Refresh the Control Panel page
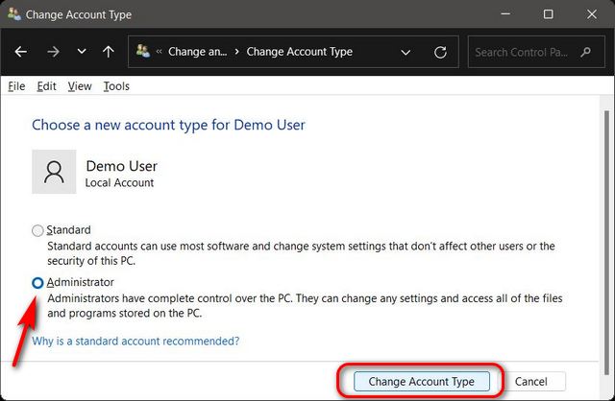The image size is (615, 401). 440,52
